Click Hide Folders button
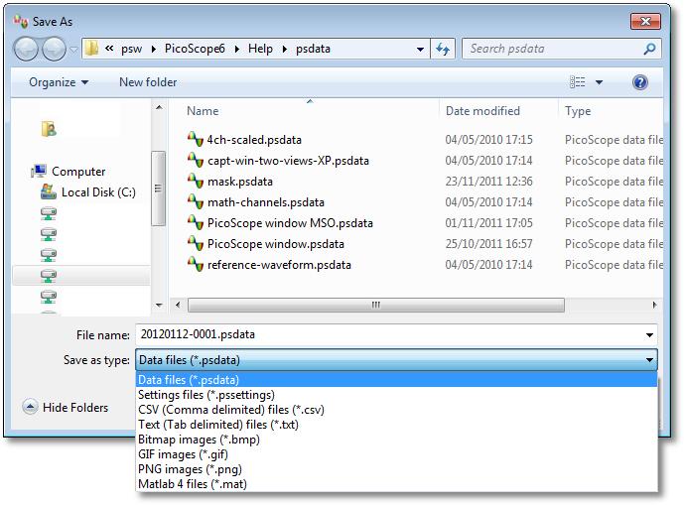Screen dimensions: 684x505 (66, 408)
